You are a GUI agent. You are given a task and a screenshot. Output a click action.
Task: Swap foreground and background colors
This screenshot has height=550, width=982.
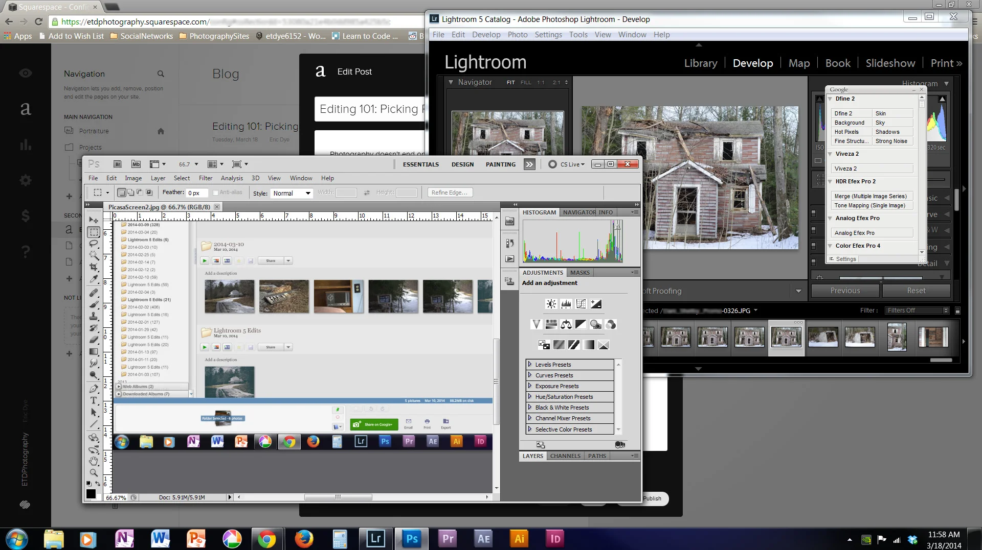coord(97,484)
